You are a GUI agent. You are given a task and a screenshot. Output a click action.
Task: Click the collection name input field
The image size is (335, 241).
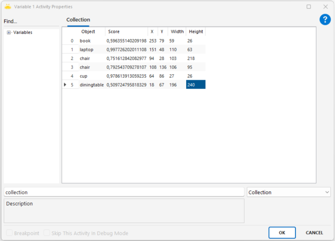pos(124,192)
